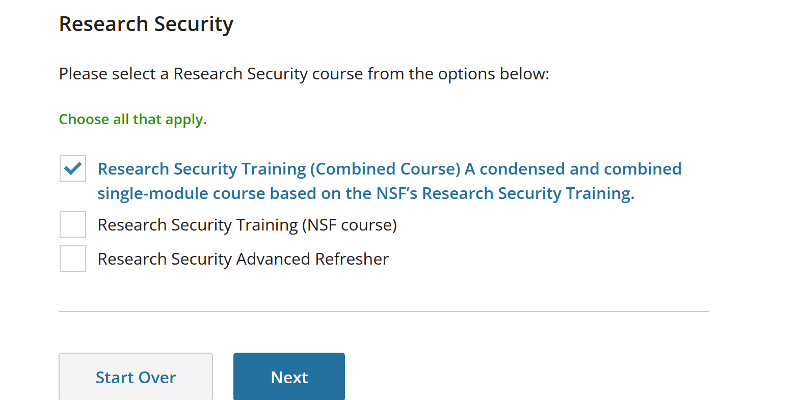Click the words "A condensed and combined"
This screenshot has height=400, width=800.
[573, 169]
